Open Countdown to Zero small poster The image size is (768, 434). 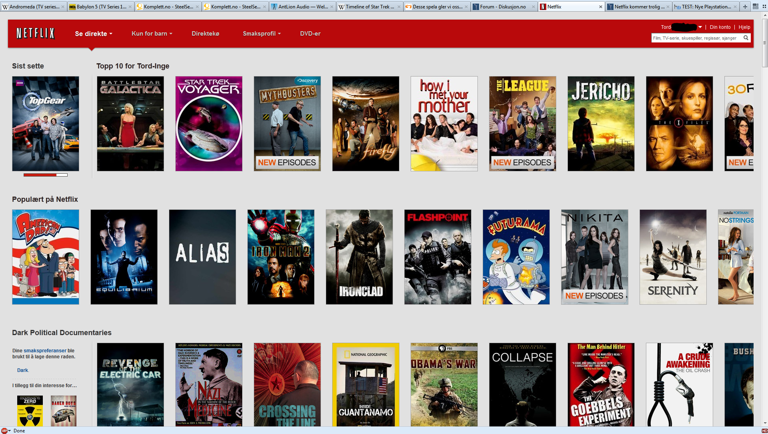click(x=30, y=411)
